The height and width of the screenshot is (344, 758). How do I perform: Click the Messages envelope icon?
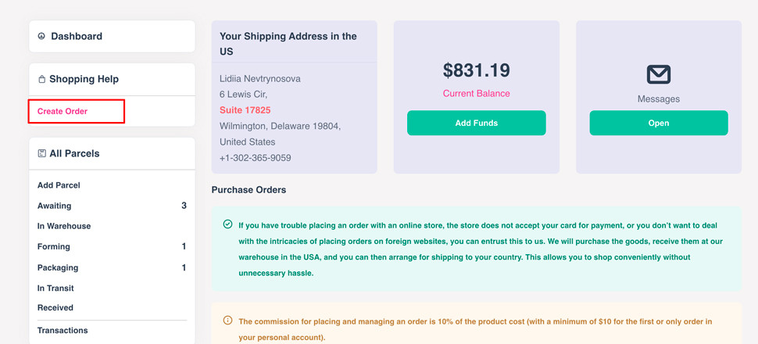659,75
